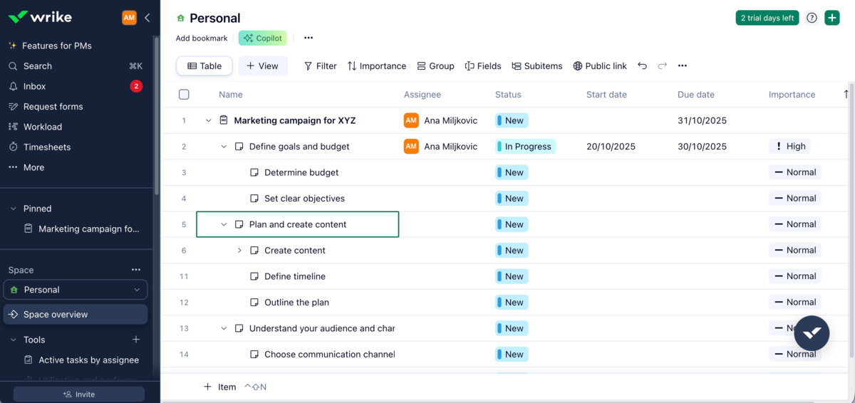Click the redo arrow
The width and height of the screenshot is (855, 403).
(x=662, y=66)
